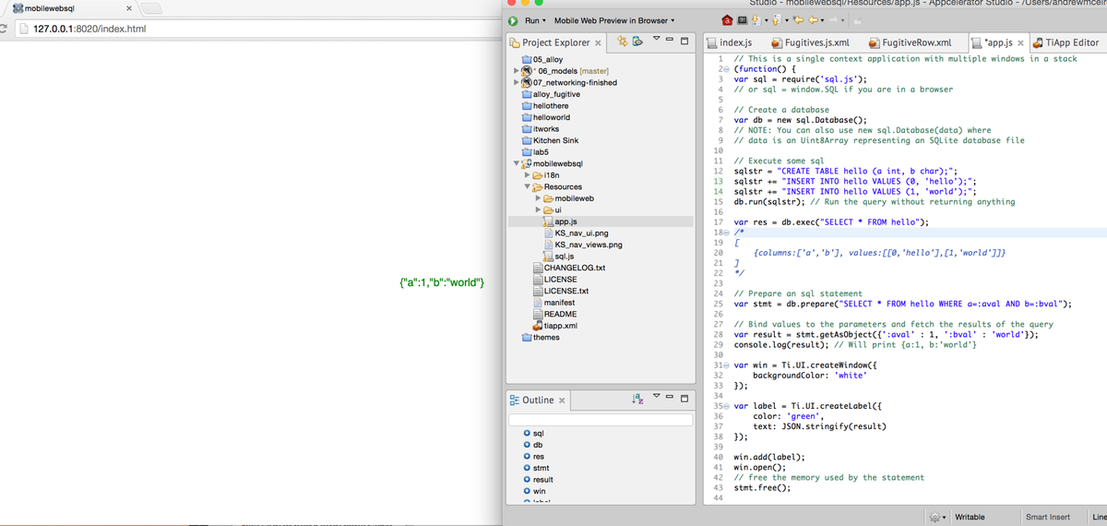Open the Back navigation history dropdown arrow

point(823,20)
